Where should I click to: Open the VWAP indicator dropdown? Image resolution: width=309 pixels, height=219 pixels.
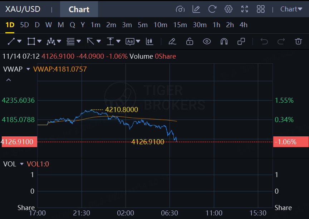28,69
